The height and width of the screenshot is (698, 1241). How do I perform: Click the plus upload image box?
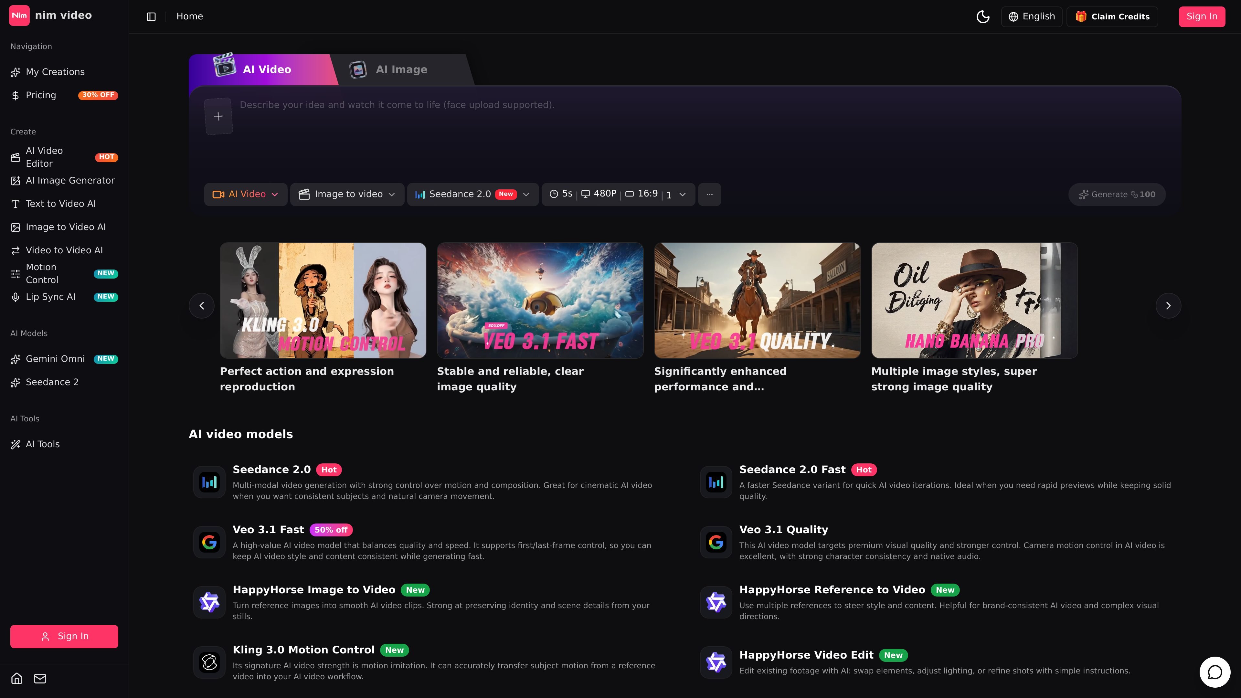[x=219, y=116]
